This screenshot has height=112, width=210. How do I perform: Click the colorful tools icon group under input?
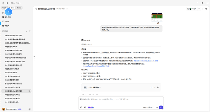91,107
